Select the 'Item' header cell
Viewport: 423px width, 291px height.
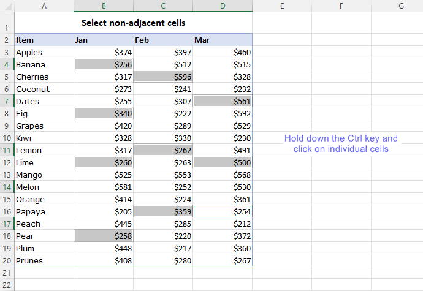[x=44, y=40]
